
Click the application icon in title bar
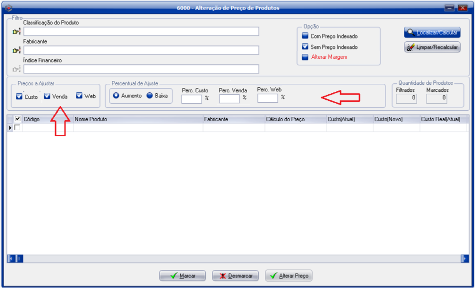(7, 8)
